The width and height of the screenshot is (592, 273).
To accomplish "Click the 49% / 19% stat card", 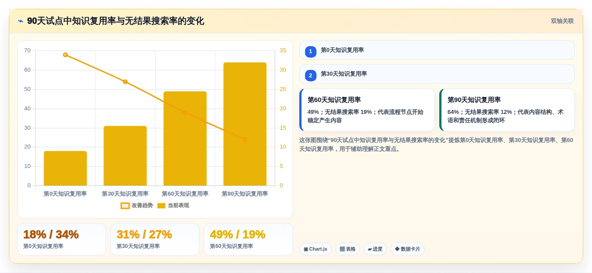I will 248,239.
